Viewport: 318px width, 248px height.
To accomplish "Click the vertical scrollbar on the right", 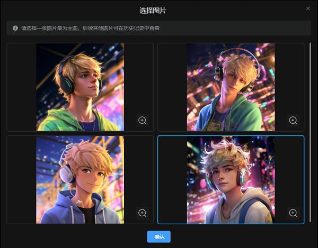I will pyautogui.click(x=311, y=132).
